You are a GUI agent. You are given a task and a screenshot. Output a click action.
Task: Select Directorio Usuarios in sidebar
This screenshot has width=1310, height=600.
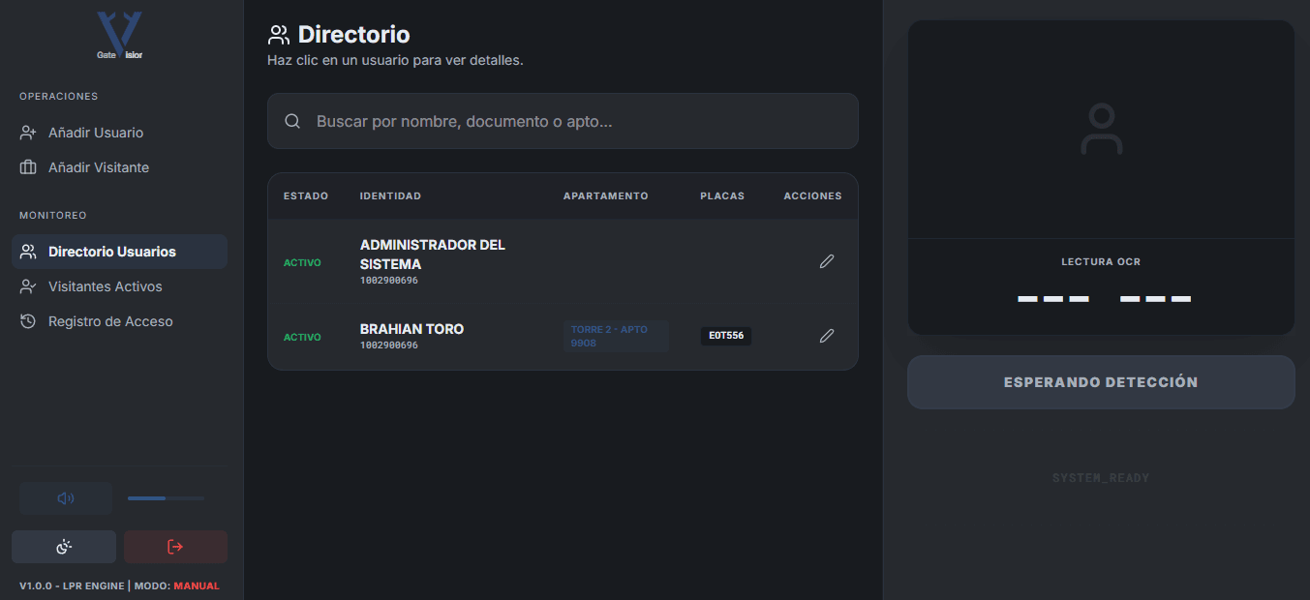(x=120, y=252)
